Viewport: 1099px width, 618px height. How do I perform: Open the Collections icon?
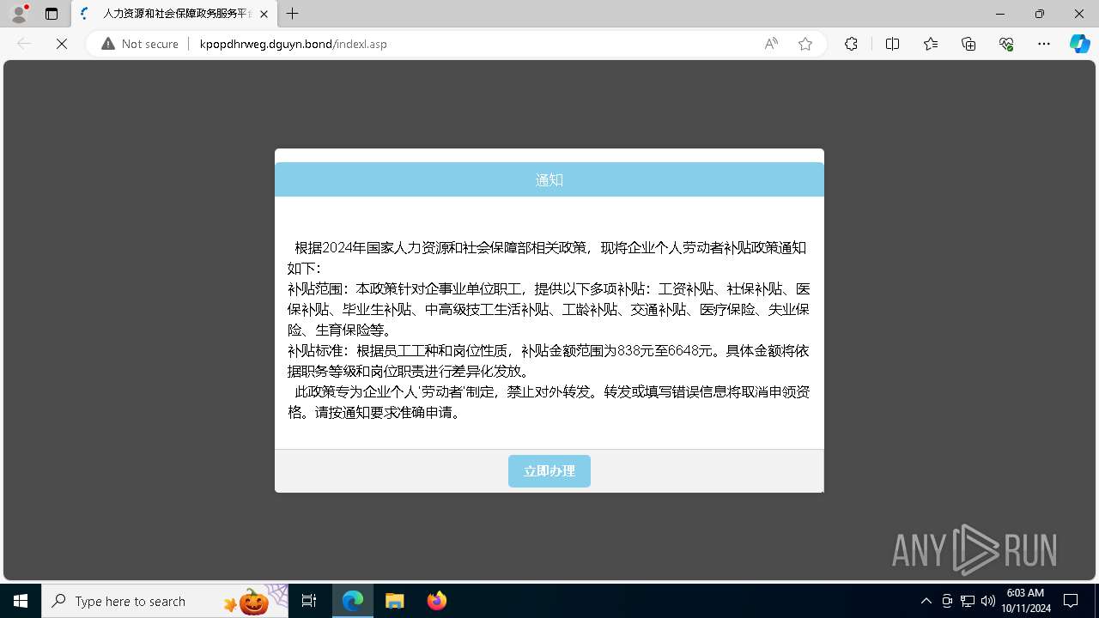tap(968, 44)
